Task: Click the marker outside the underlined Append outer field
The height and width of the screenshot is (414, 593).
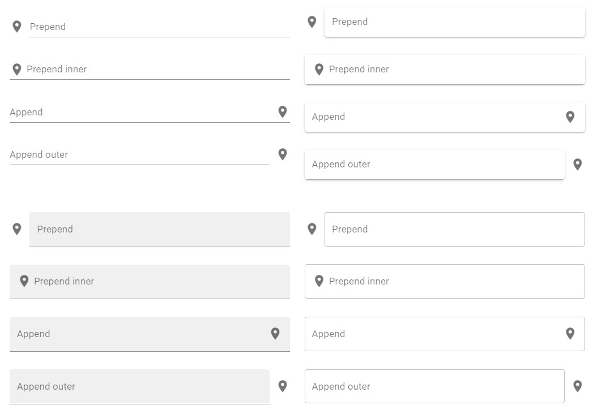Action: (283, 154)
